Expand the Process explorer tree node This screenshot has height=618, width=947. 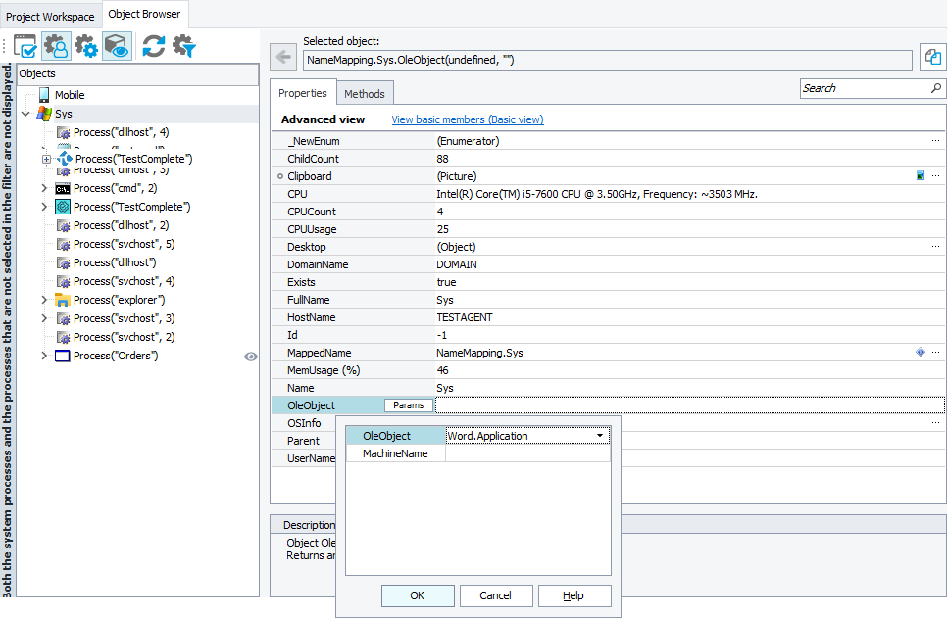pyautogui.click(x=43, y=300)
